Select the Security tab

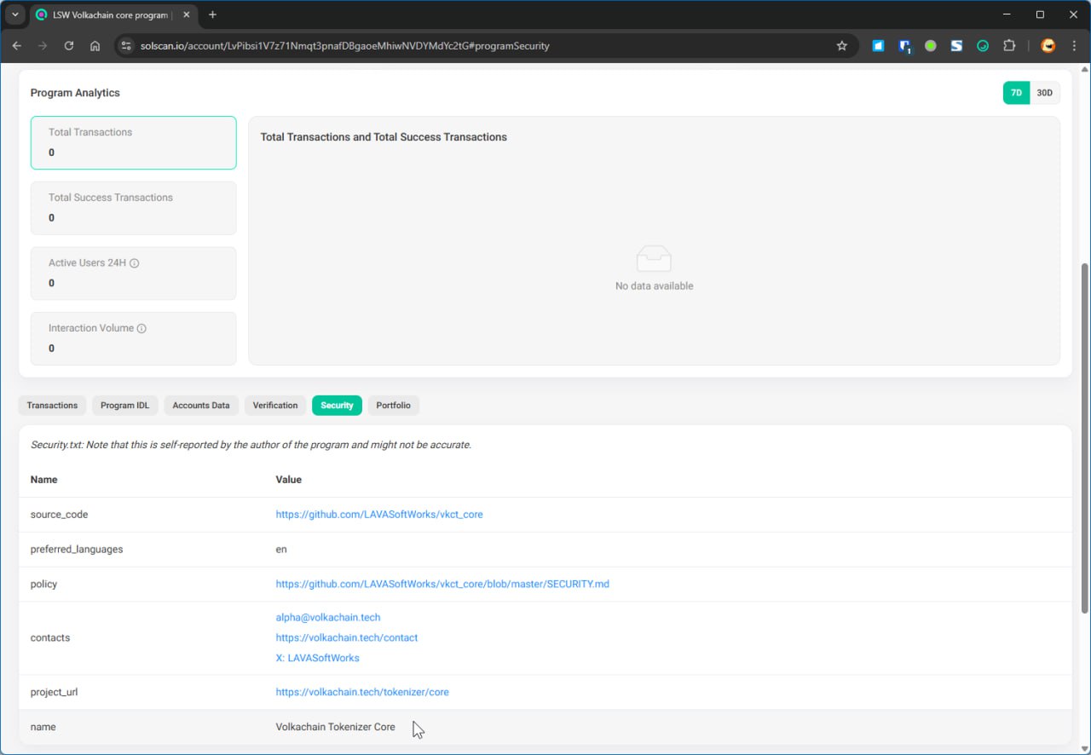click(337, 406)
